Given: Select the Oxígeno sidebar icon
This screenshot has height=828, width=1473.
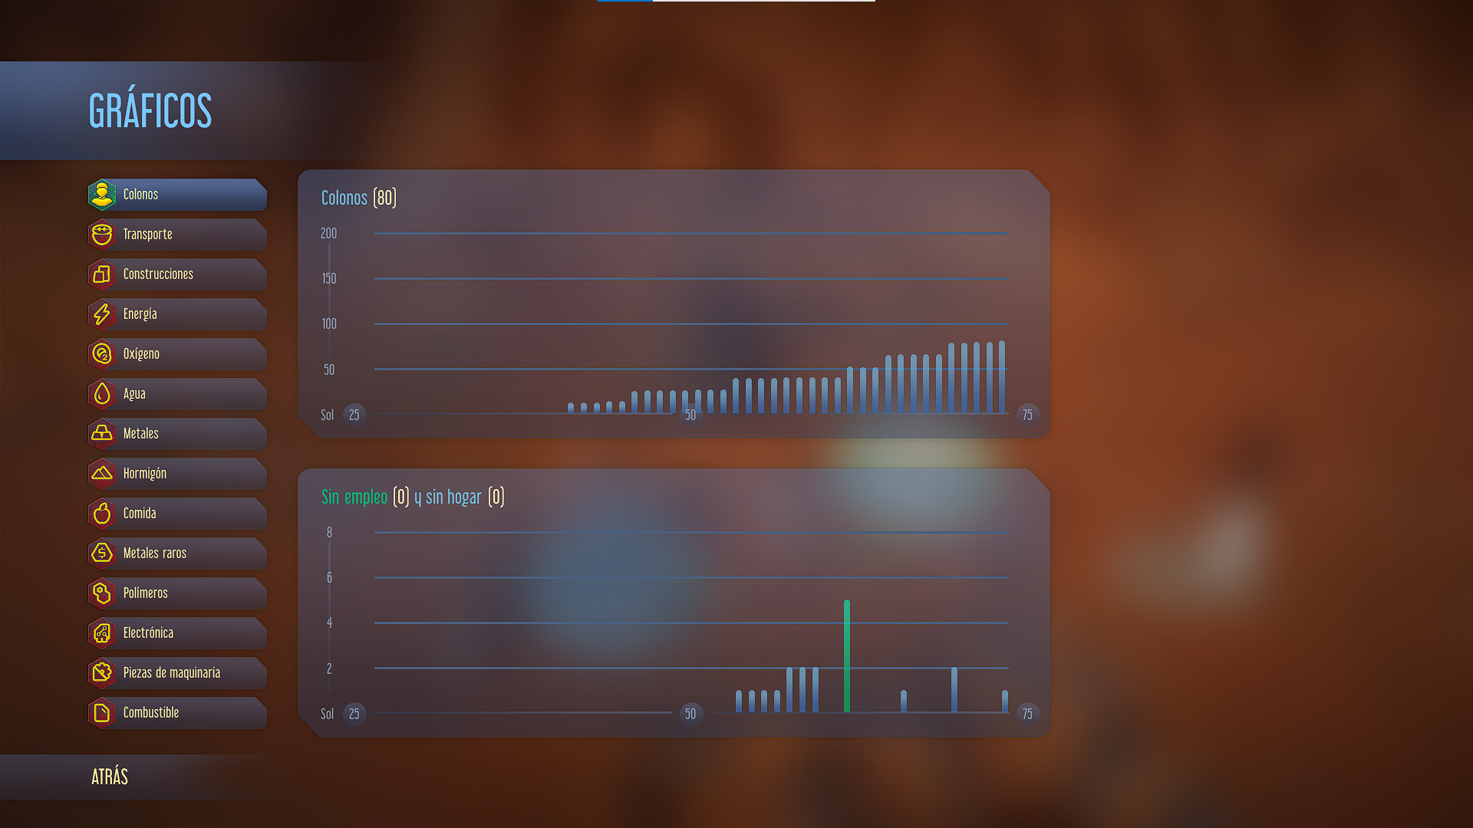Looking at the screenshot, I should pos(102,353).
